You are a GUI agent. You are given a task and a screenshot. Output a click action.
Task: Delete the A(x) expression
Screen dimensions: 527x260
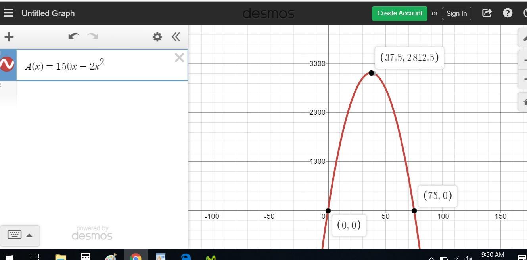coord(179,58)
